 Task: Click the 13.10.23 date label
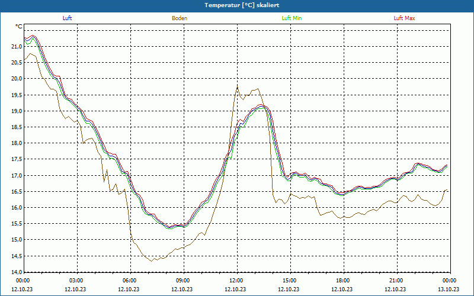coord(449,289)
